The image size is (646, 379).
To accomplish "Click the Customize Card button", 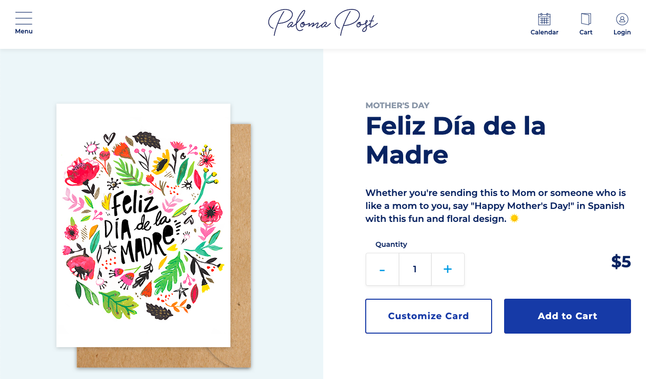I will 428,316.
